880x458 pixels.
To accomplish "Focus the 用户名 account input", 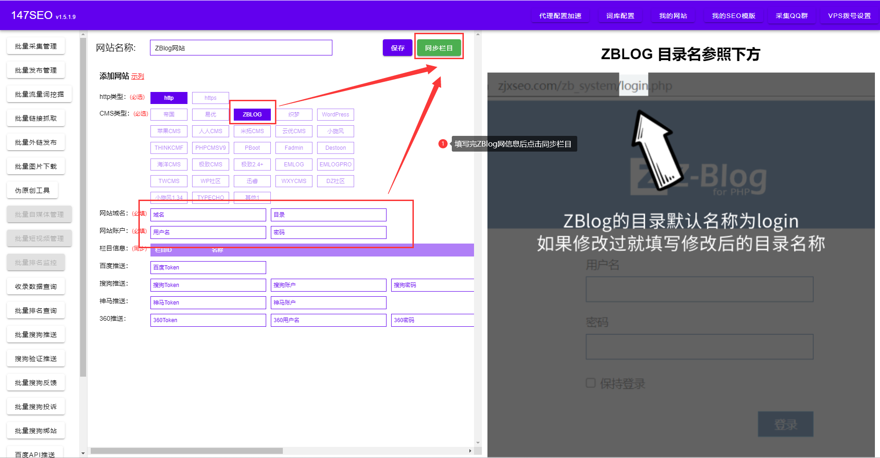I will click(x=208, y=232).
